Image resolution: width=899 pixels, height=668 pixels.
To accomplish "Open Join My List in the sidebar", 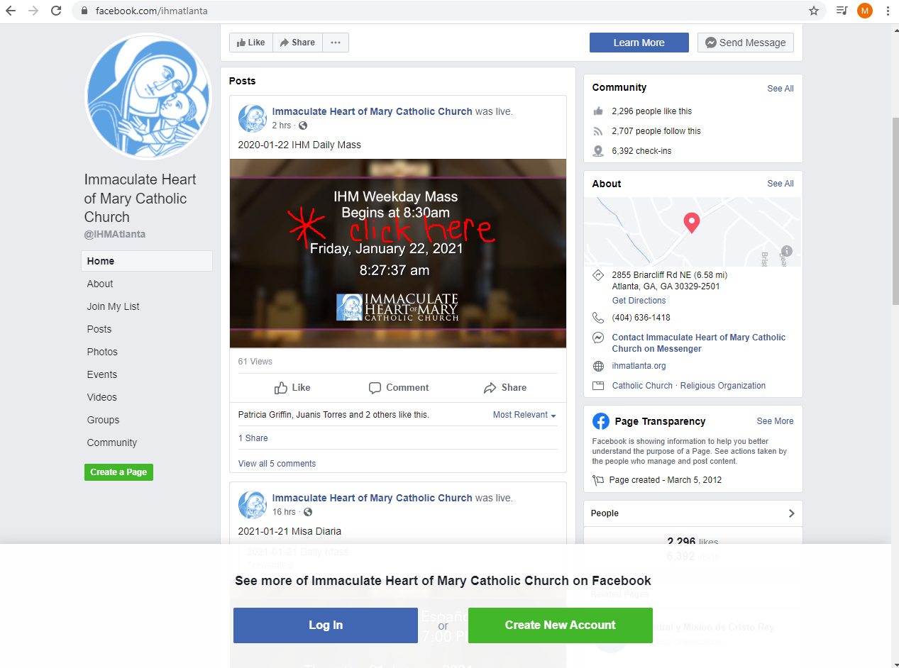I will click(x=114, y=306).
